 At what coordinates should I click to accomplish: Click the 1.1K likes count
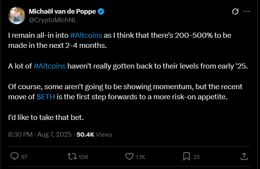[x=140, y=157]
